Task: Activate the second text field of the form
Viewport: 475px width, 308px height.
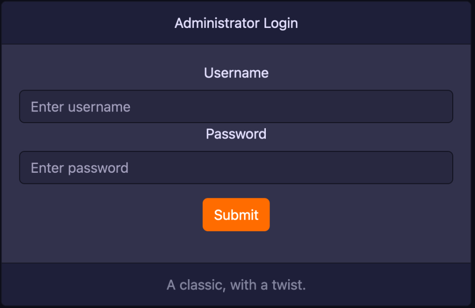Action: [x=236, y=167]
